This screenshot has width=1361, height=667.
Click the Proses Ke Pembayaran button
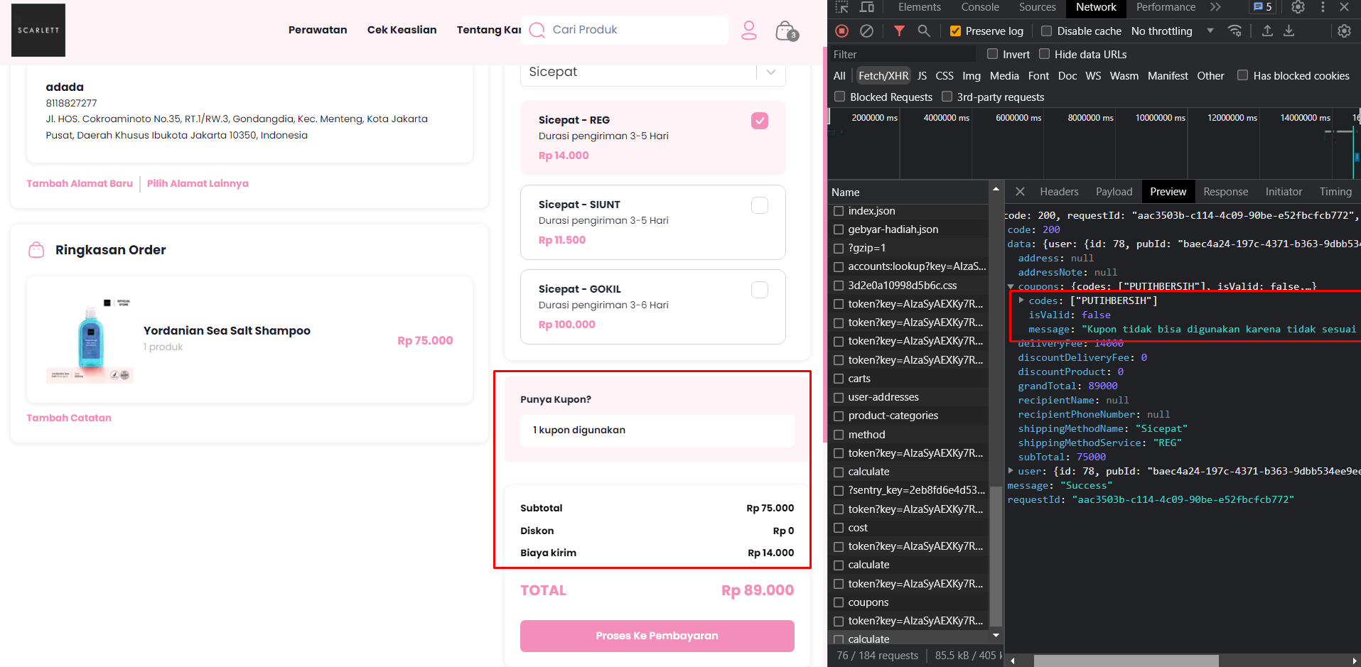pos(657,636)
